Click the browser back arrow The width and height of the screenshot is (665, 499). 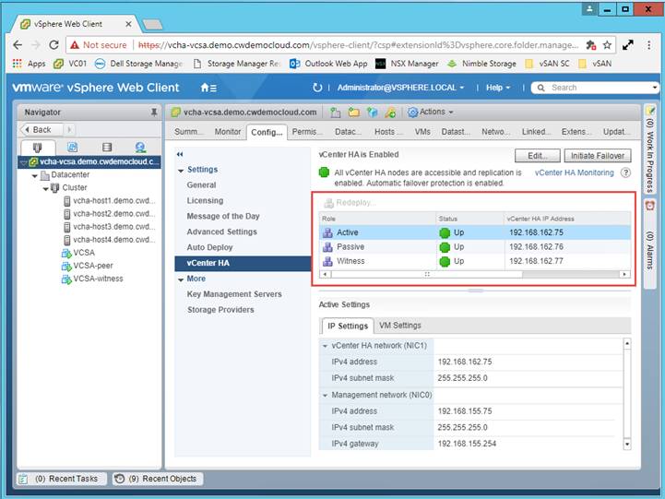point(18,45)
